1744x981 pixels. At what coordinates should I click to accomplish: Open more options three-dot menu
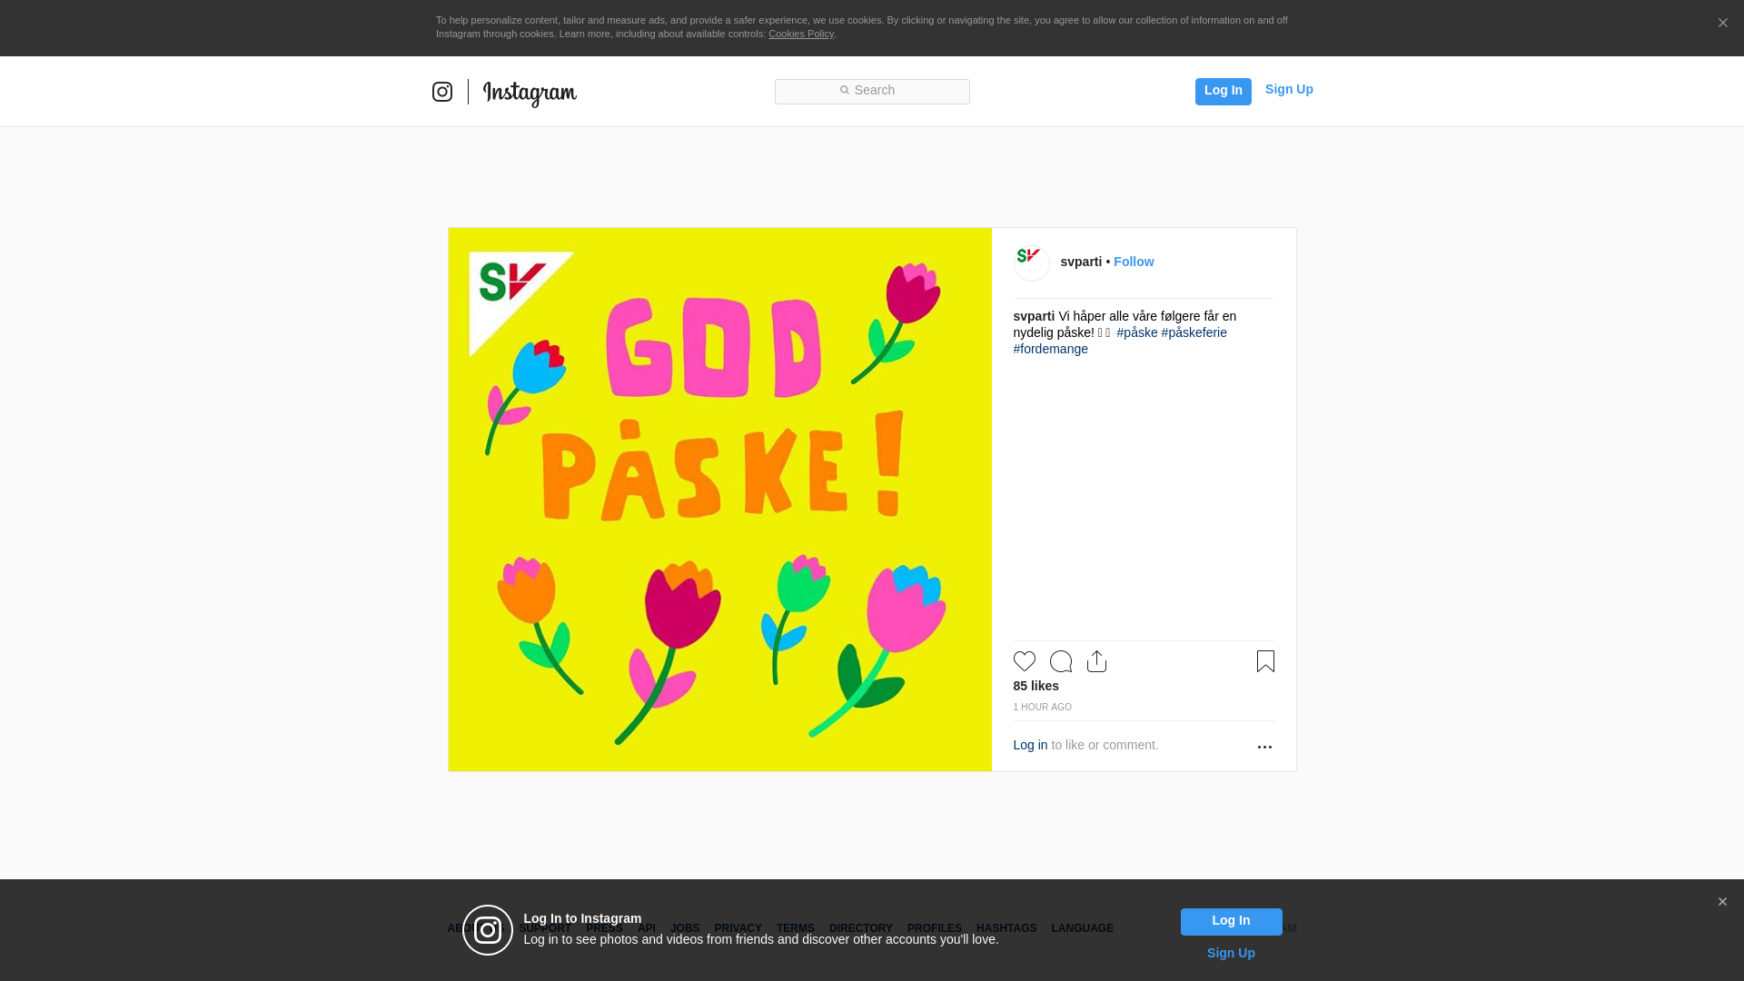(1264, 747)
